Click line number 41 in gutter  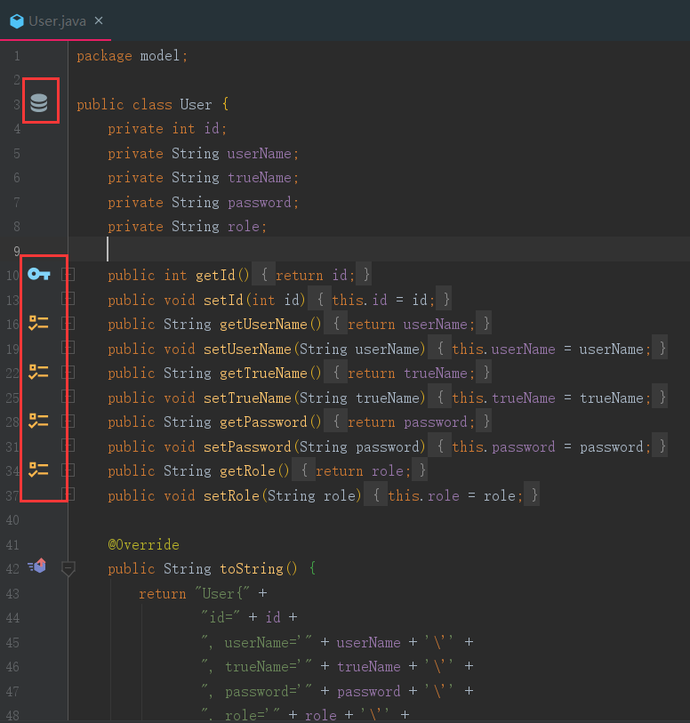[x=13, y=544]
